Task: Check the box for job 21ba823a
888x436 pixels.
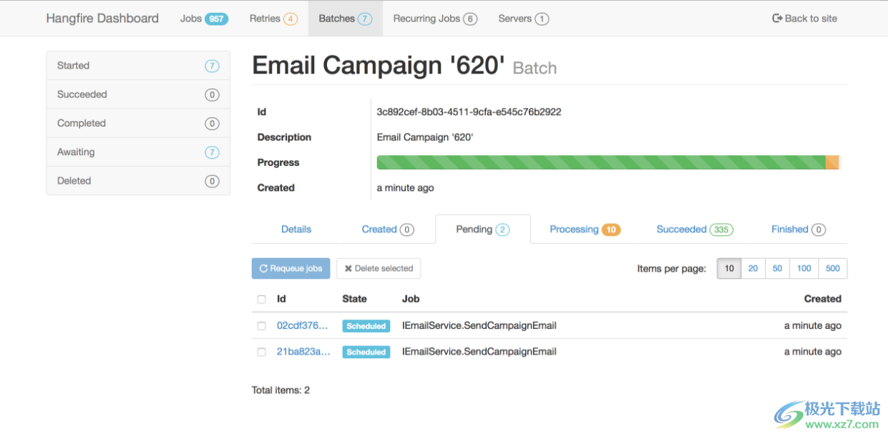Action: pyautogui.click(x=261, y=352)
